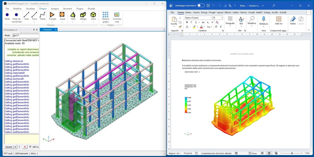Open the Samples dropdown arrow

(15, 147)
